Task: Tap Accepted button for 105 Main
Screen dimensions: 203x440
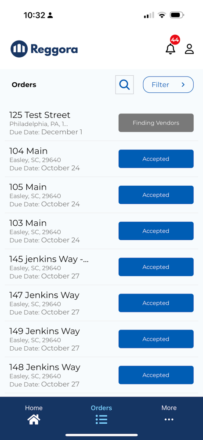Action: [x=156, y=195]
